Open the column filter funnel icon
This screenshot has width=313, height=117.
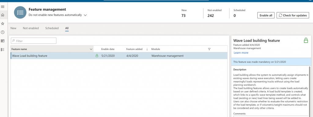coord(209,49)
